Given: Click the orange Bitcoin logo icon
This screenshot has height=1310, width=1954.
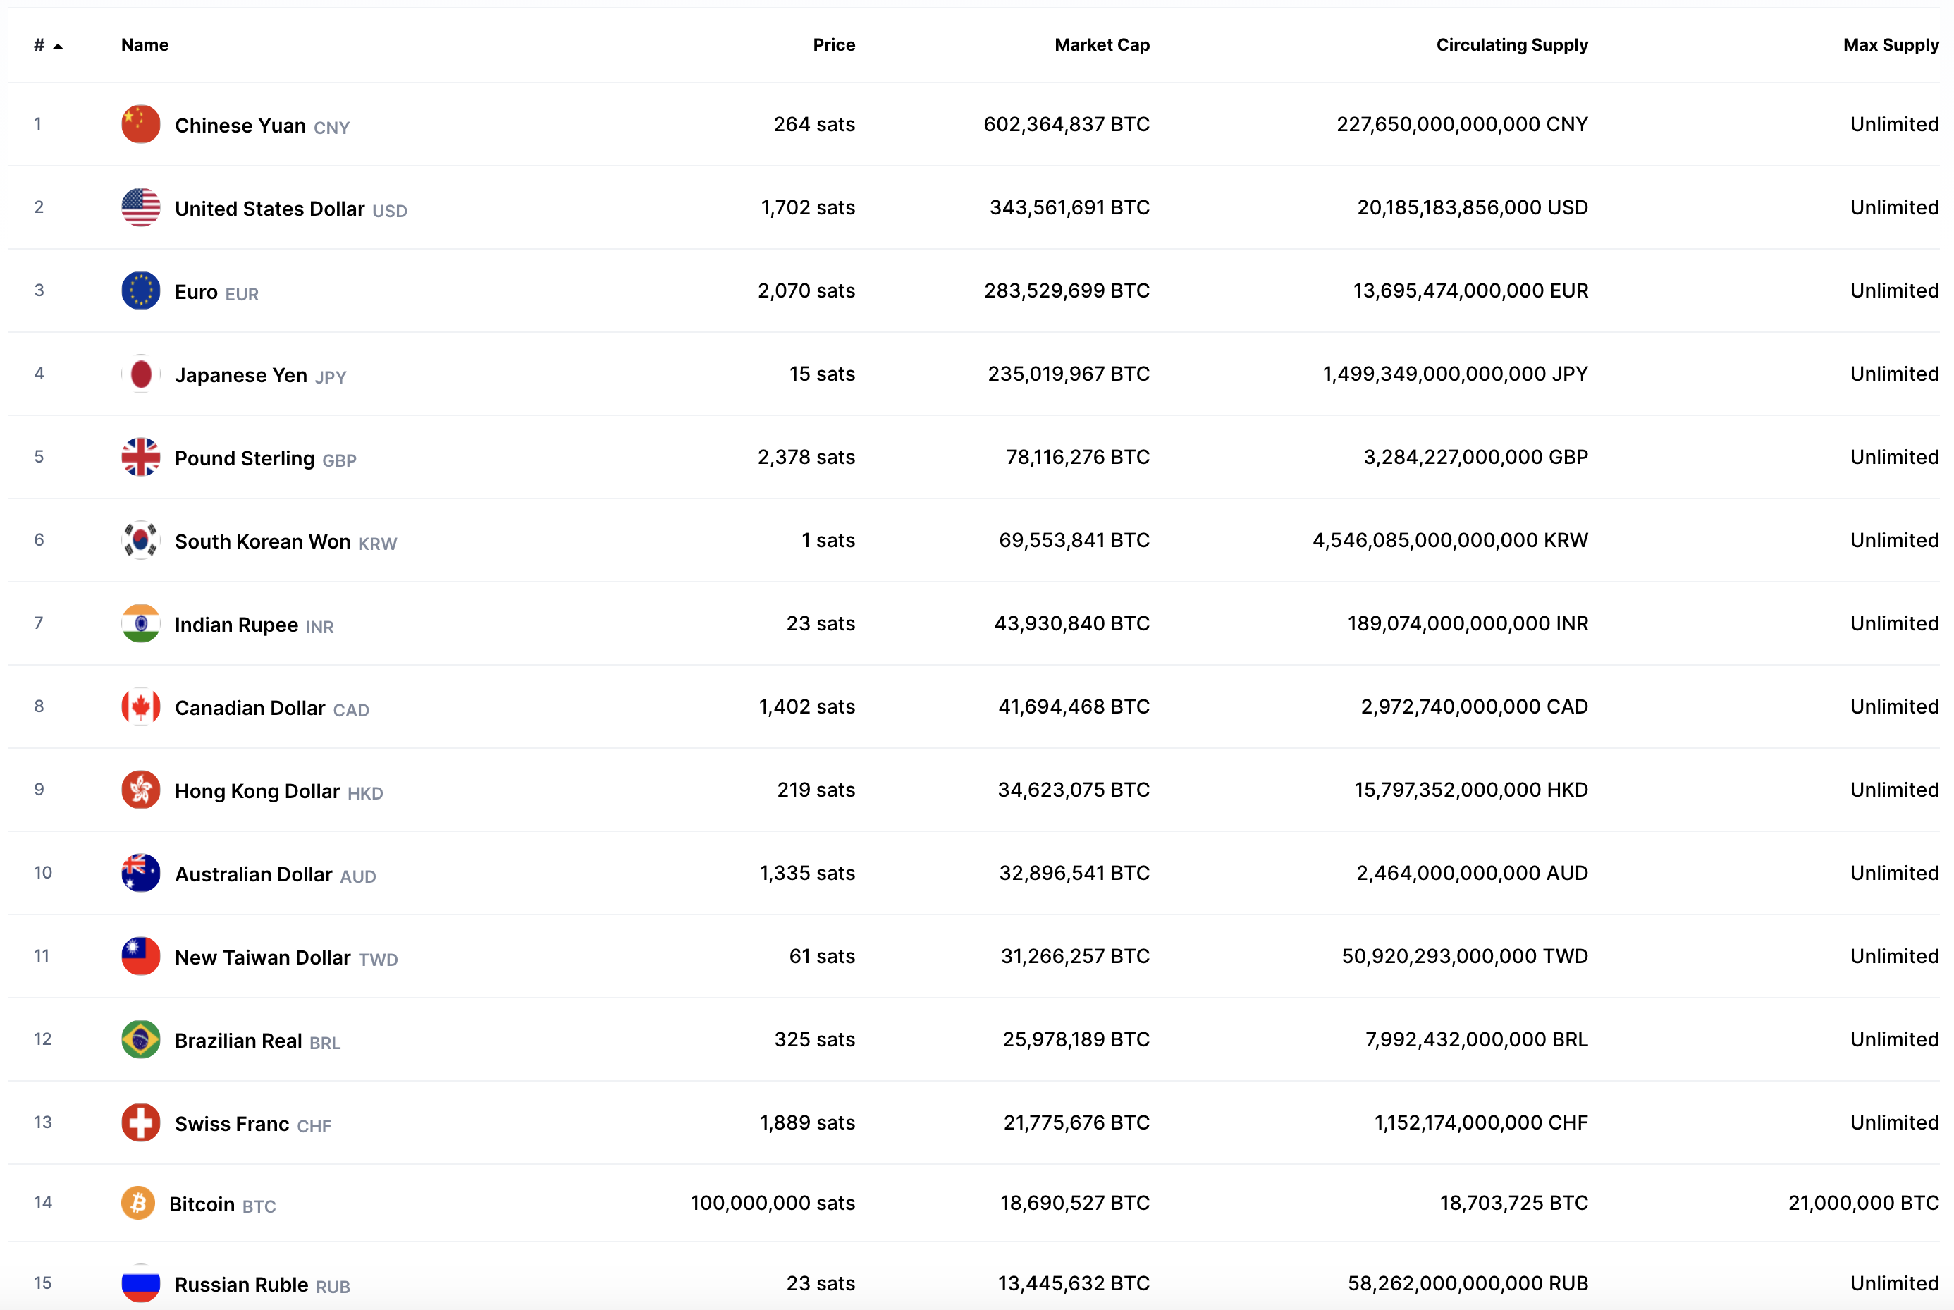Looking at the screenshot, I should pyautogui.click(x=137, y=1203).
